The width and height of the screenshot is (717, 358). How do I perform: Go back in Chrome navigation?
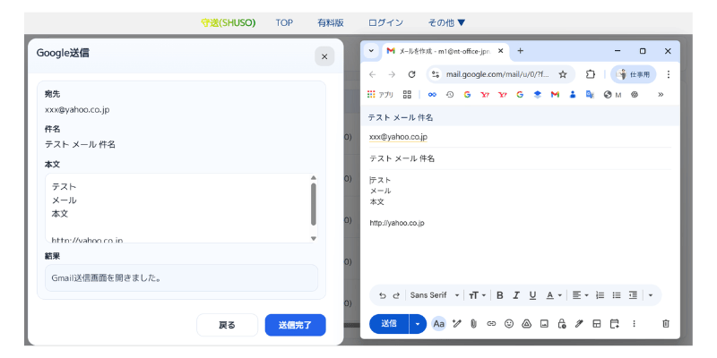coord(372,74)
